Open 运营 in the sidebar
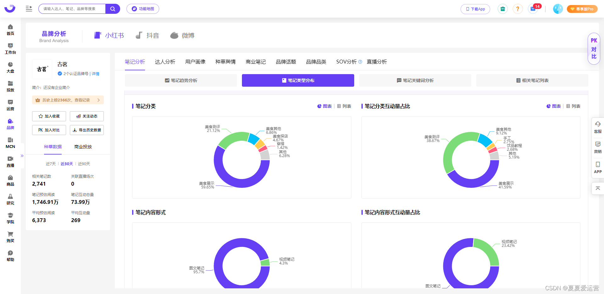This screenshot has width=604, height=294. 10,105
